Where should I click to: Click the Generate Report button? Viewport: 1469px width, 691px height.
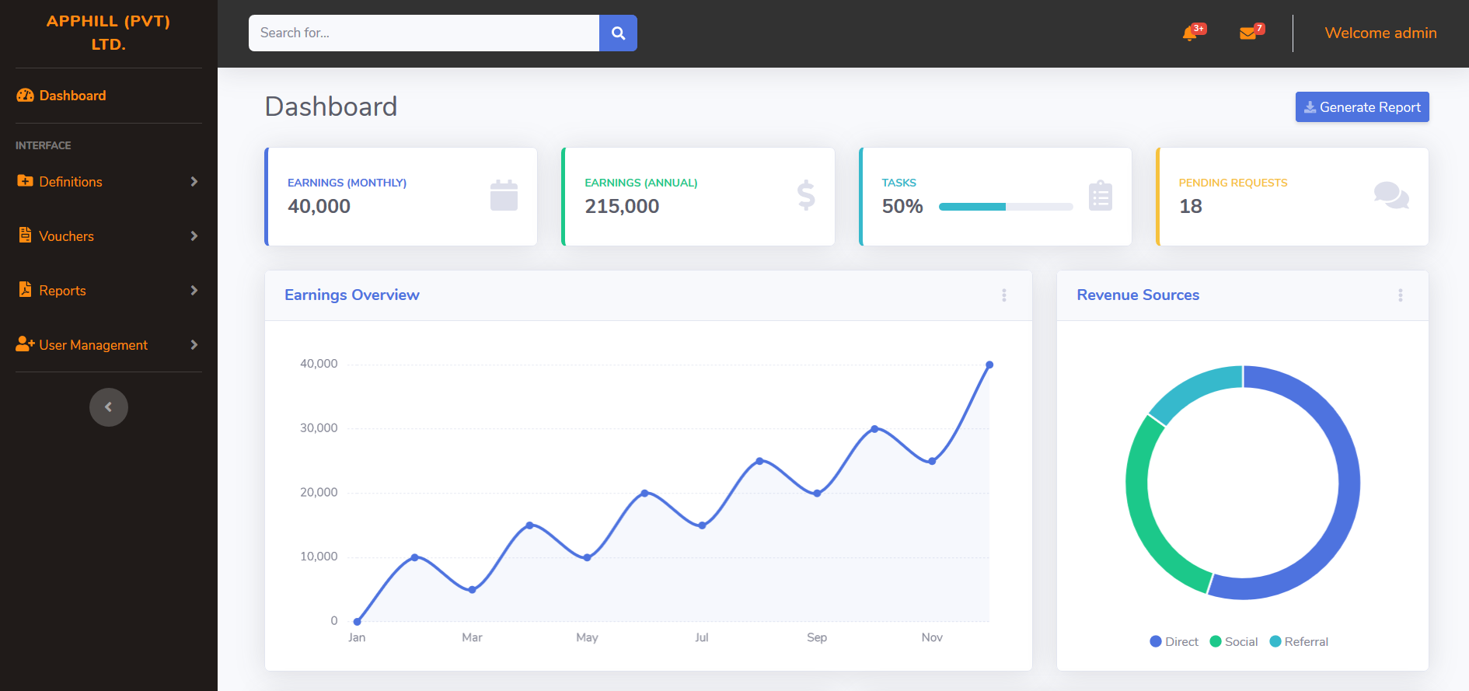(1362, 107)
